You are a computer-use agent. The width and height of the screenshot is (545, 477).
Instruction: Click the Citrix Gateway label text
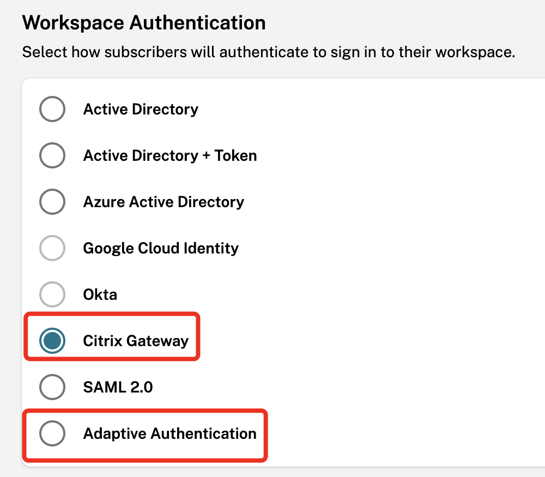pyautogui.click(x=136, y=341)
